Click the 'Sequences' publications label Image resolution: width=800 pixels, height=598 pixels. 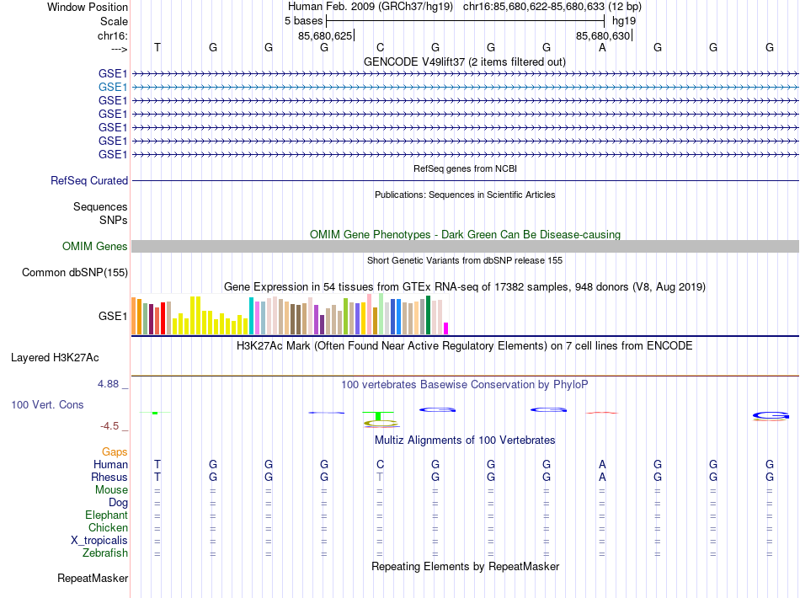(100, 206)
